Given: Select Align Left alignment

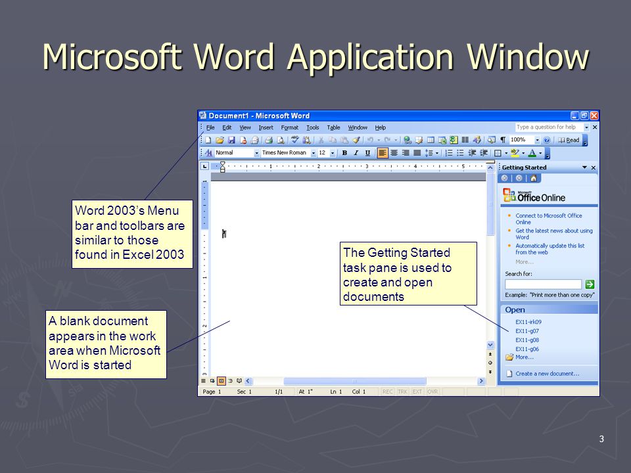Looking at the screenshot, I should click(383, 153).
